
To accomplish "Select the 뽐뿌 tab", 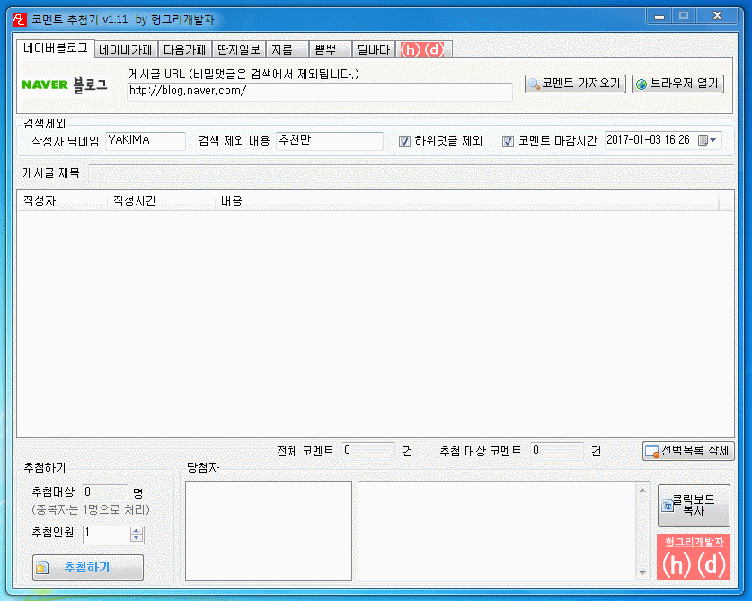I will click(x=327, y=49).
